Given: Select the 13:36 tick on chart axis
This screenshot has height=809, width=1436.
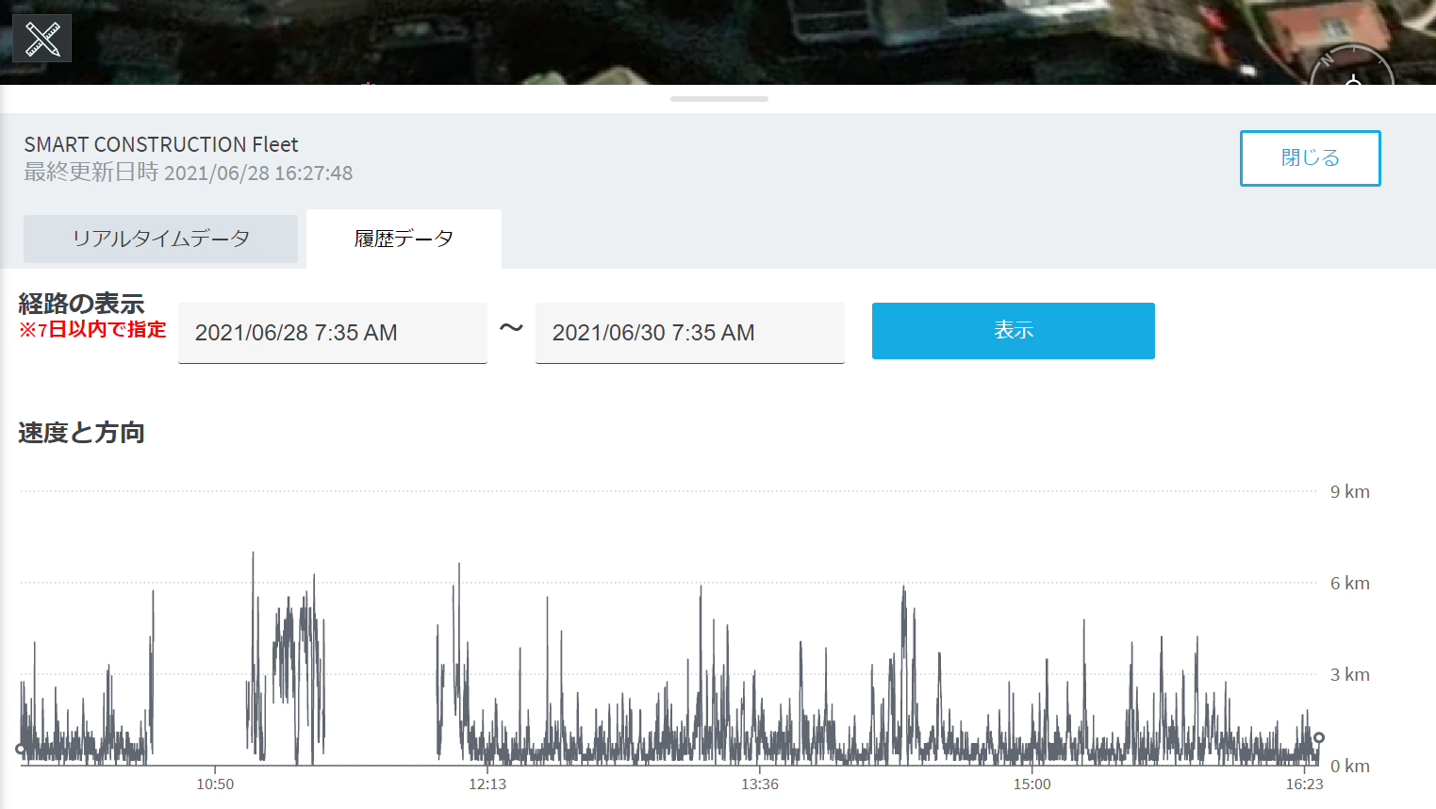Looking at the screenshot, I should click(x=760, y=784).
